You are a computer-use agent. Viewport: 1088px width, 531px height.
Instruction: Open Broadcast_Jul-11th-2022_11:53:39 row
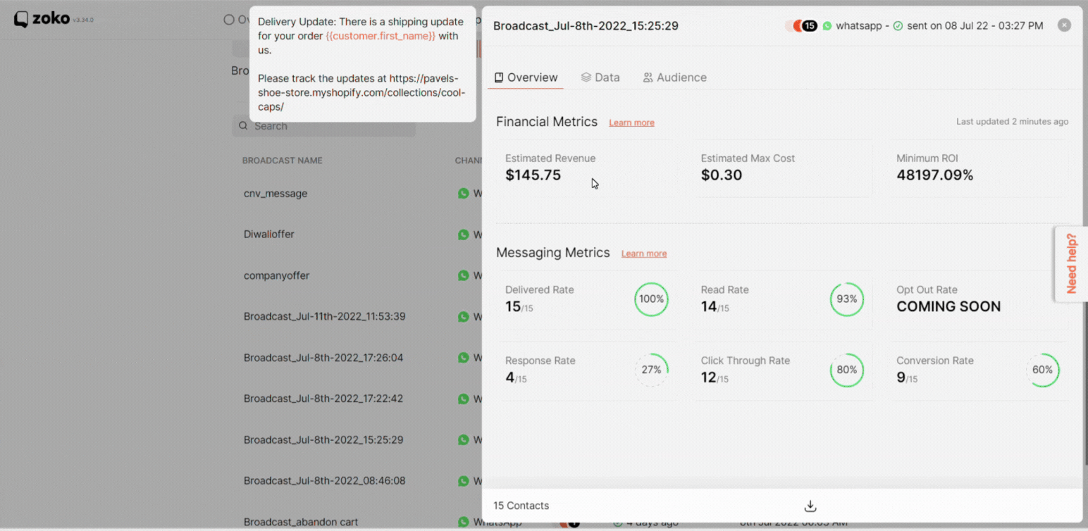[324, 316]
